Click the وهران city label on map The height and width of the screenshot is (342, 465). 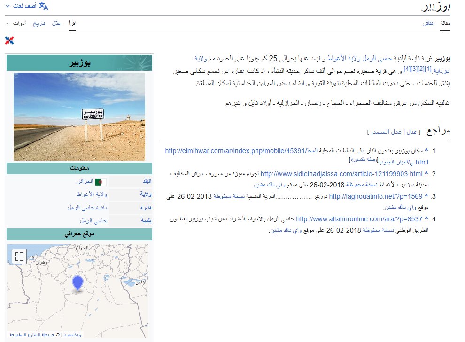click(41, 262)
